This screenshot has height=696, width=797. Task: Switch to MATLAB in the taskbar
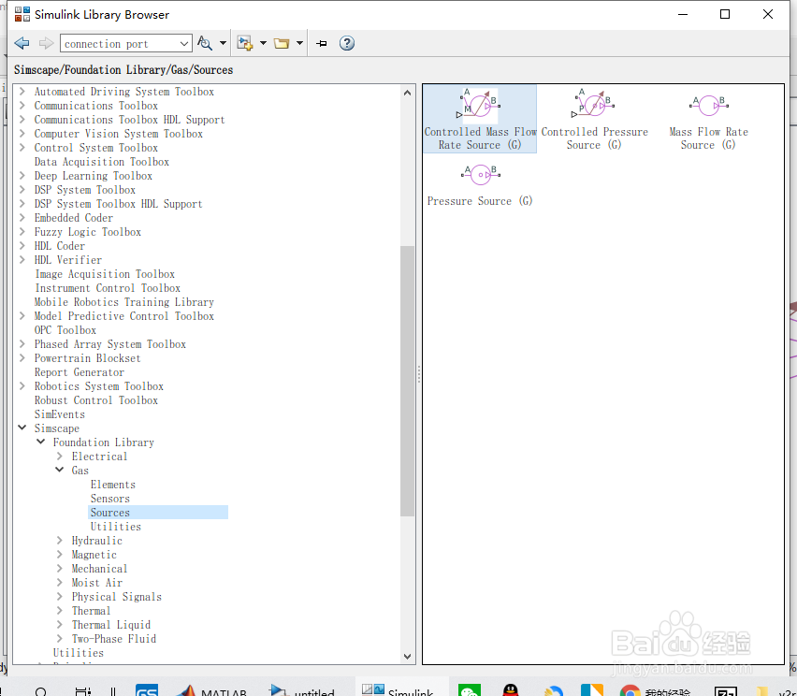pyautogui.click(x=211, y=689)
